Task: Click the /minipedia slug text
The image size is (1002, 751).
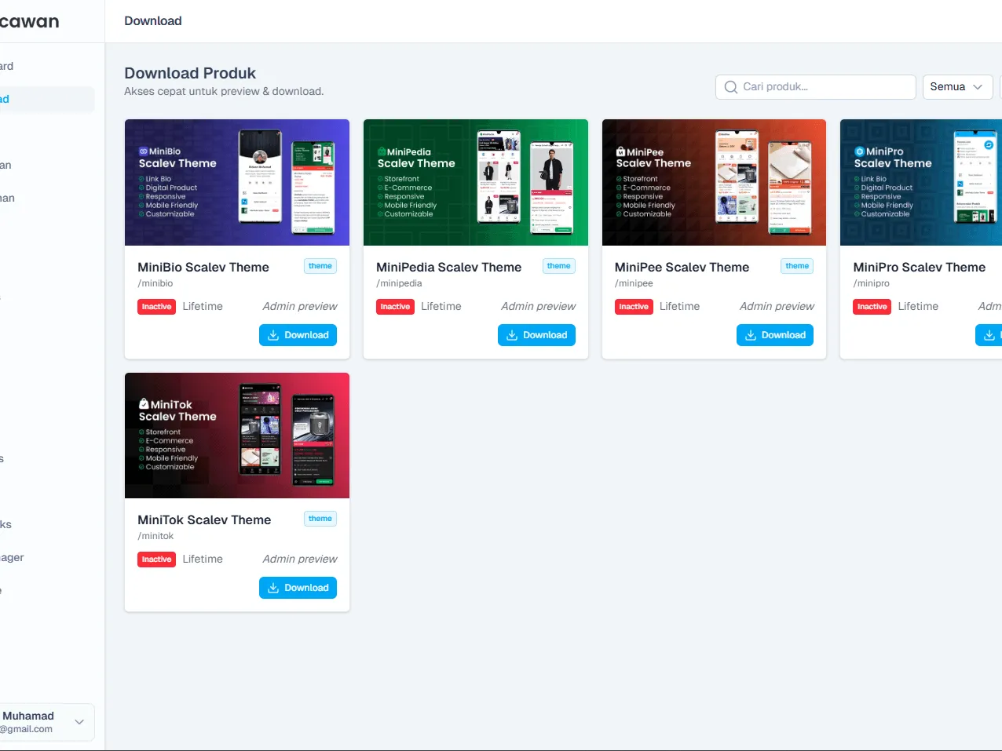Action: [x=399, y=283]
